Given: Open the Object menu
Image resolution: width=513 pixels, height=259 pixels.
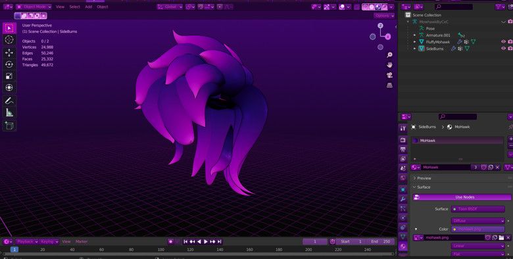Looking at the screenshot, I should click(x=103, y=7).
